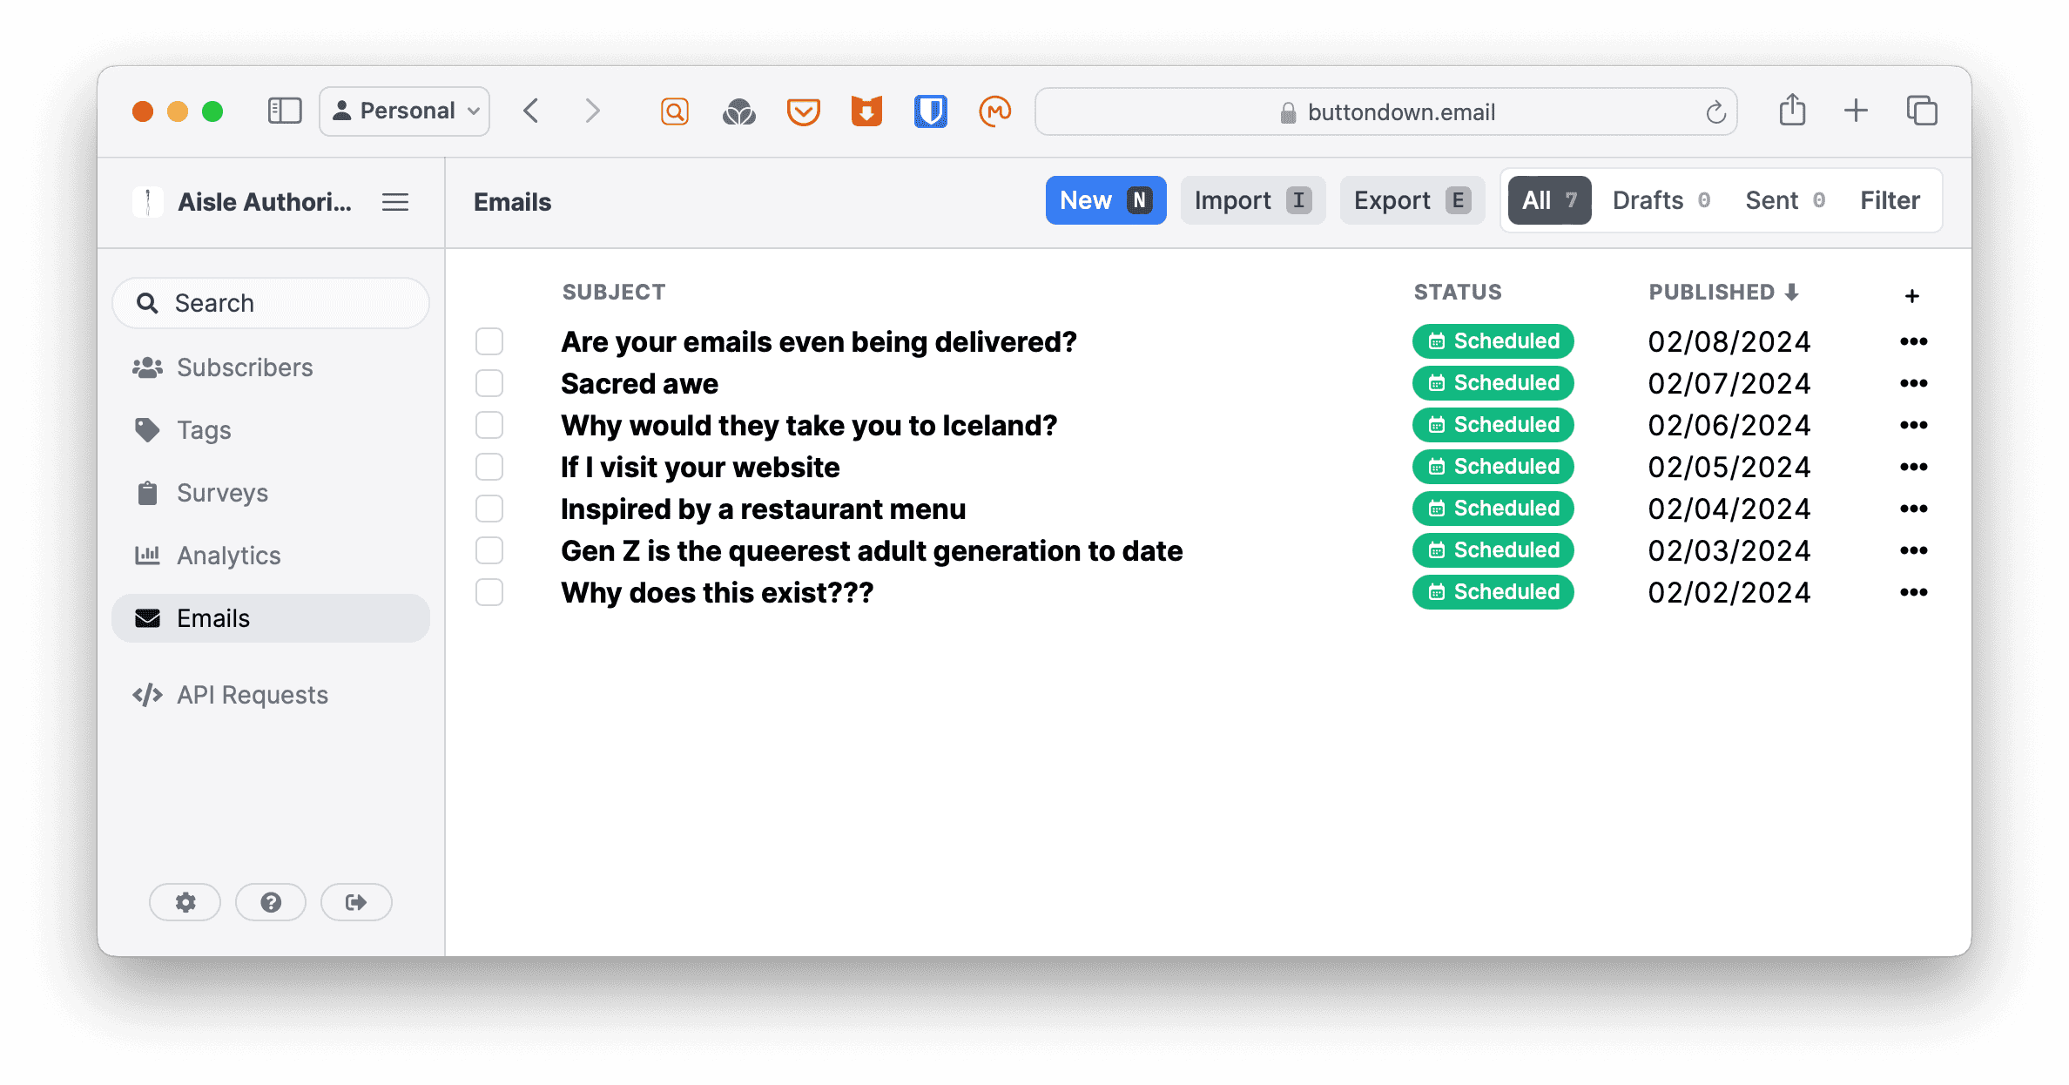
Task: Click the help question mark icon
Action: pos(271,902)
